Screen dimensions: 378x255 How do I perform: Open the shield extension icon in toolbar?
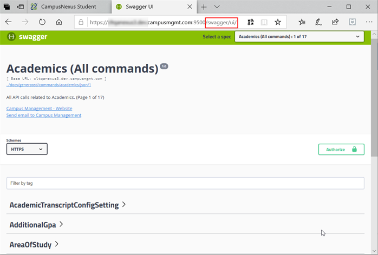pos(352,22)
